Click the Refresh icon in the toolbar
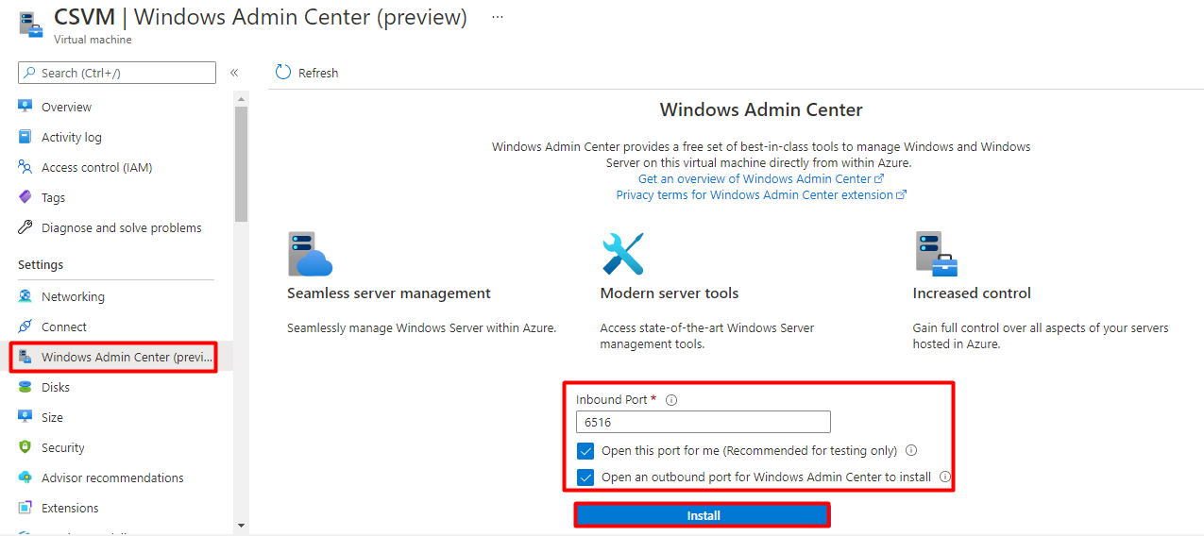Viewport: 1204px width, 536px height. (x=283, y=73)
